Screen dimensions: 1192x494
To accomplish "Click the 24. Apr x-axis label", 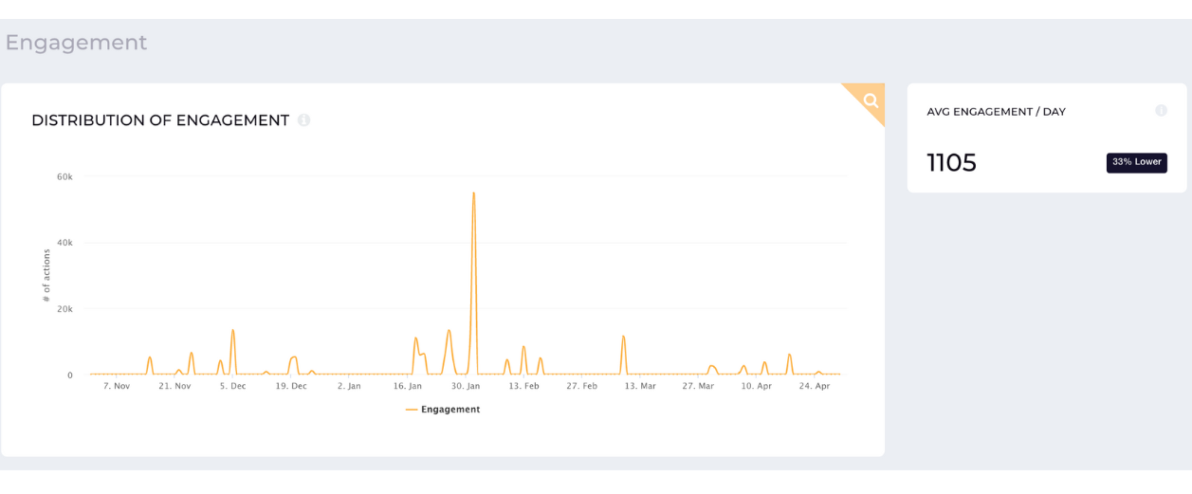I will [815, 386].
